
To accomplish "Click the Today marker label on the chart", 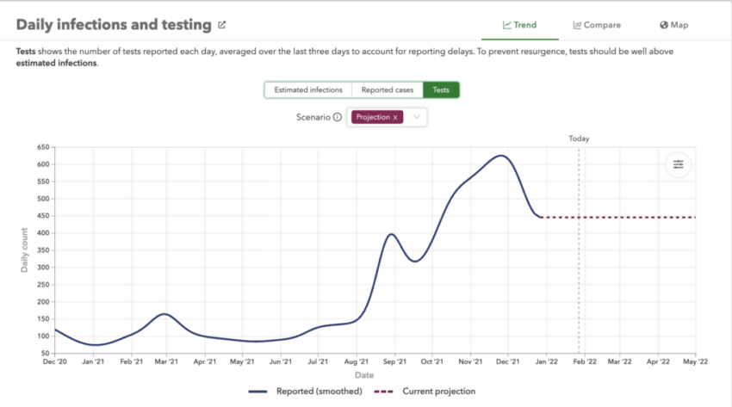I will click(579, 138).
